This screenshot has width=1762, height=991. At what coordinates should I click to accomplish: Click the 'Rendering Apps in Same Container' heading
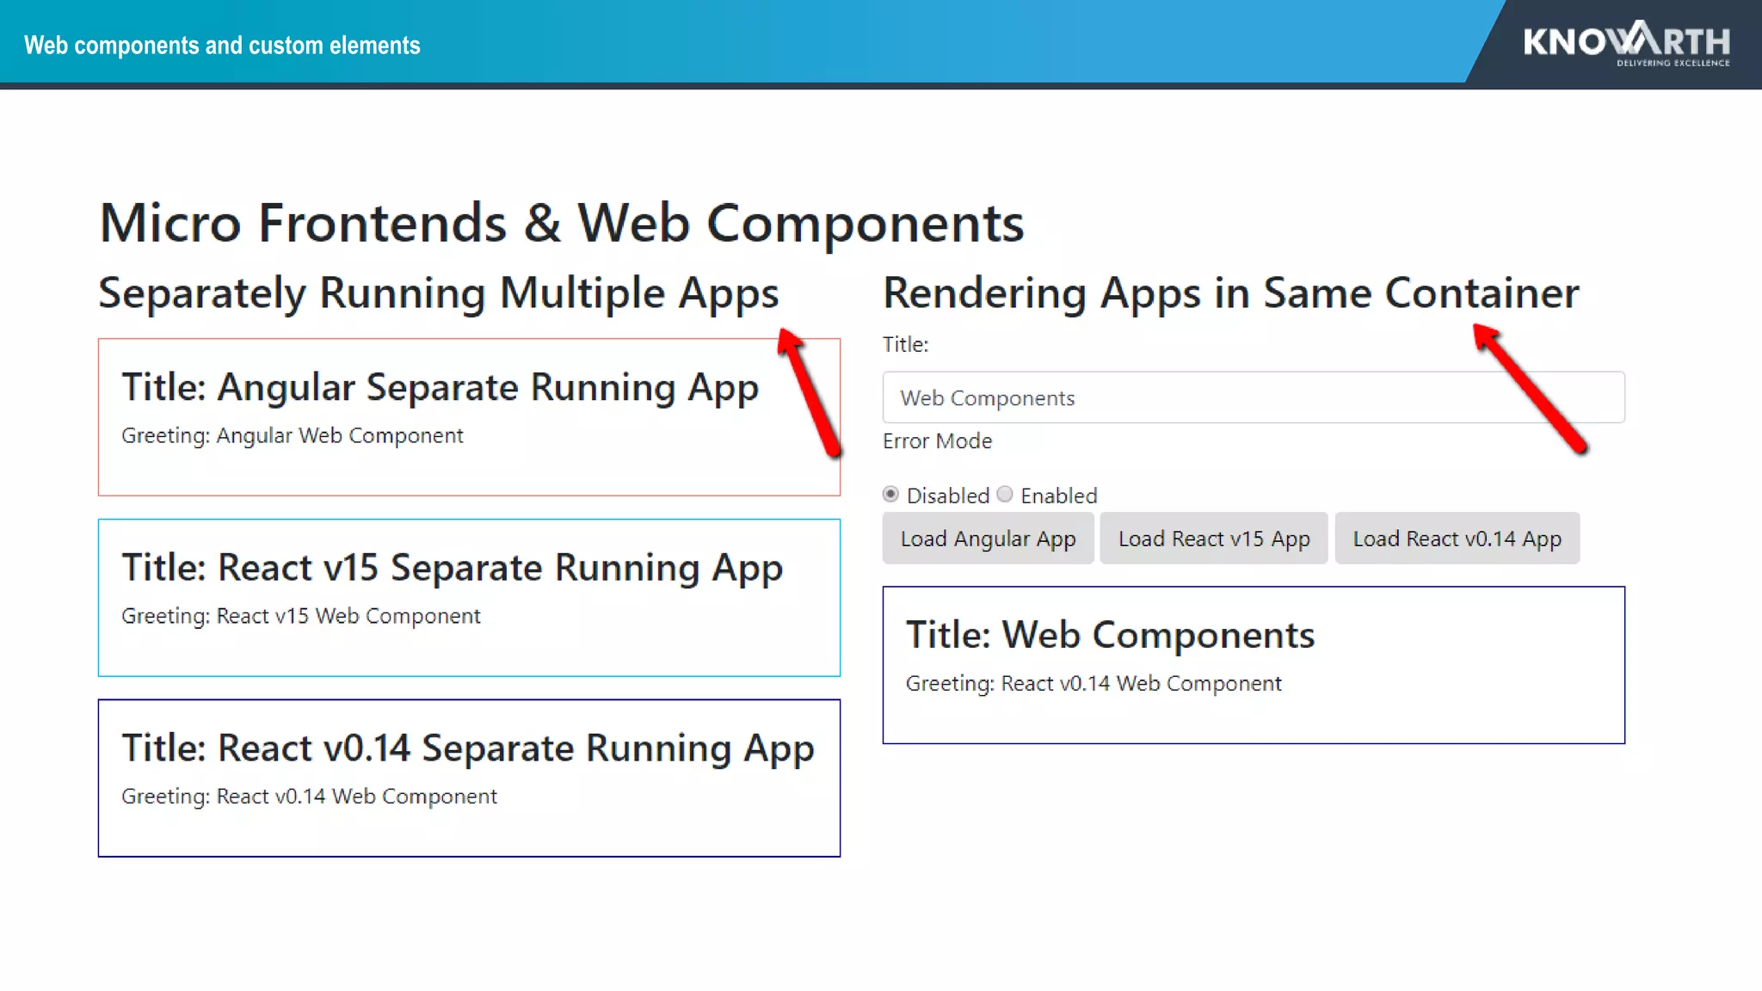tap(1231, 293)
